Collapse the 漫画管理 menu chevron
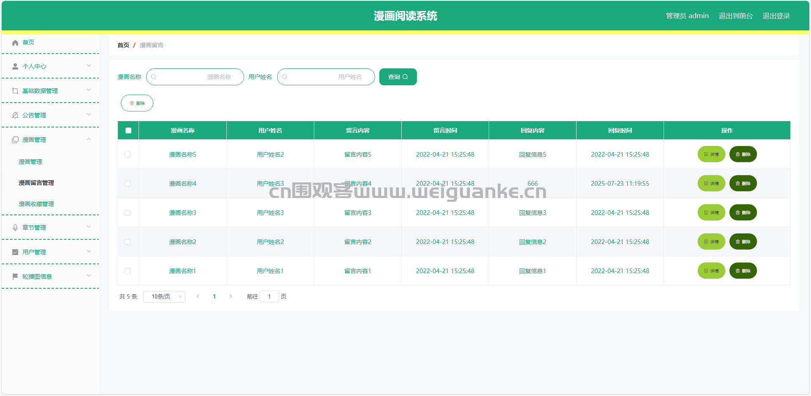The image size is (811, 396). coord(89,139)
